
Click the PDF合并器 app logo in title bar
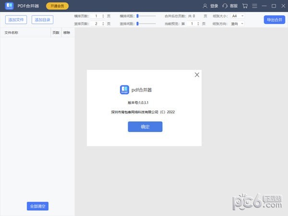(x=9, y=6)
